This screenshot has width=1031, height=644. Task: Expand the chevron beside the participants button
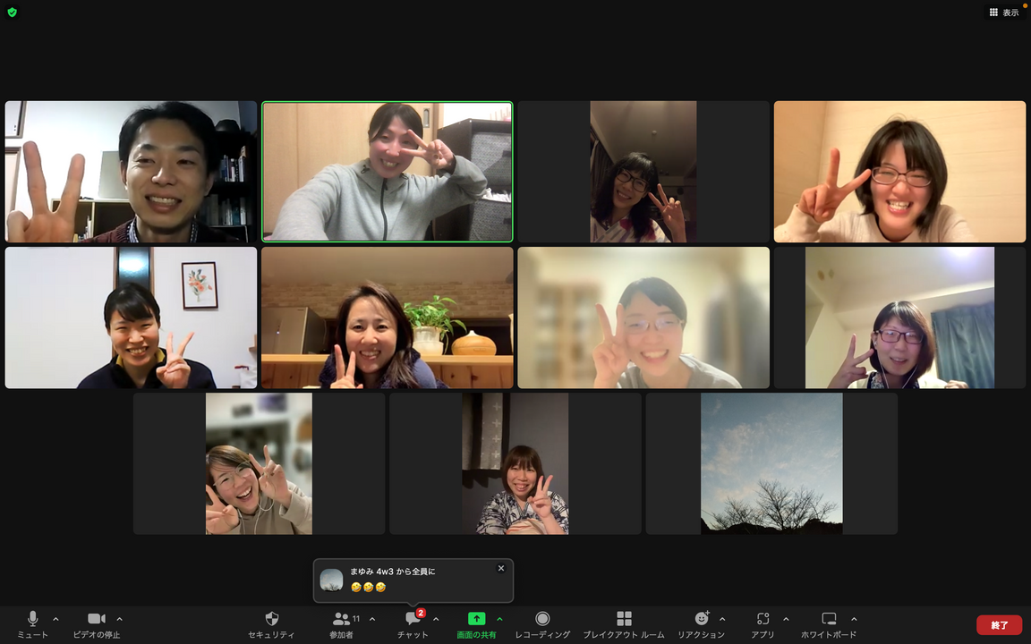[372, 619]
